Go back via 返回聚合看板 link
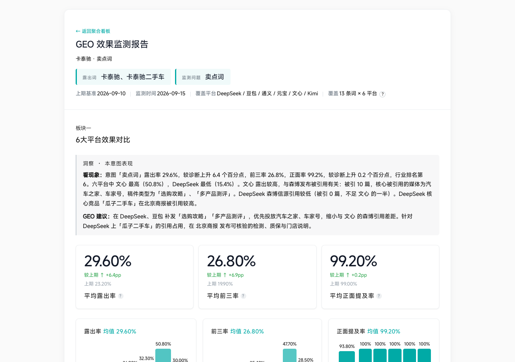The image size is (515, 362). tap(93, 31)
